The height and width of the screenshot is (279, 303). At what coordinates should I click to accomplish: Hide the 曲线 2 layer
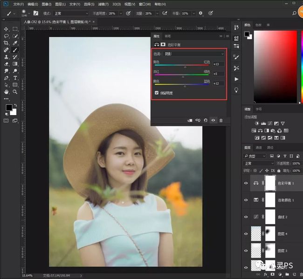click(246, 217)
